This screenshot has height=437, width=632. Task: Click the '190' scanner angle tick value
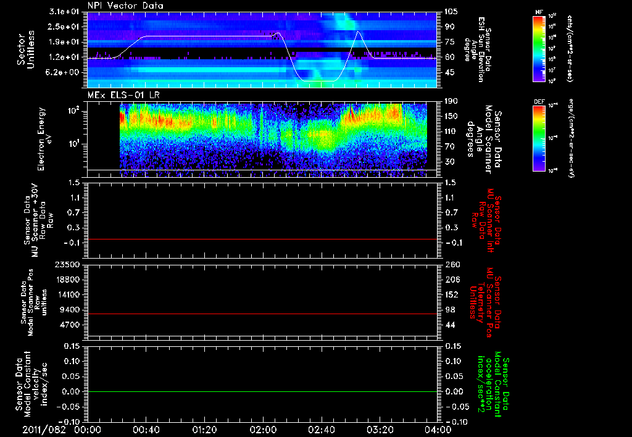pos(451,101)
